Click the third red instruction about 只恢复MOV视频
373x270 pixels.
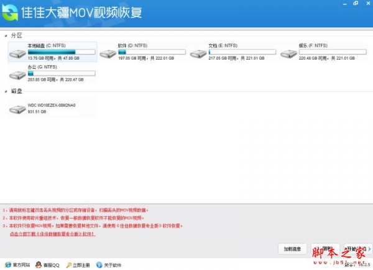pyautogui.click(x=93, y=226)
